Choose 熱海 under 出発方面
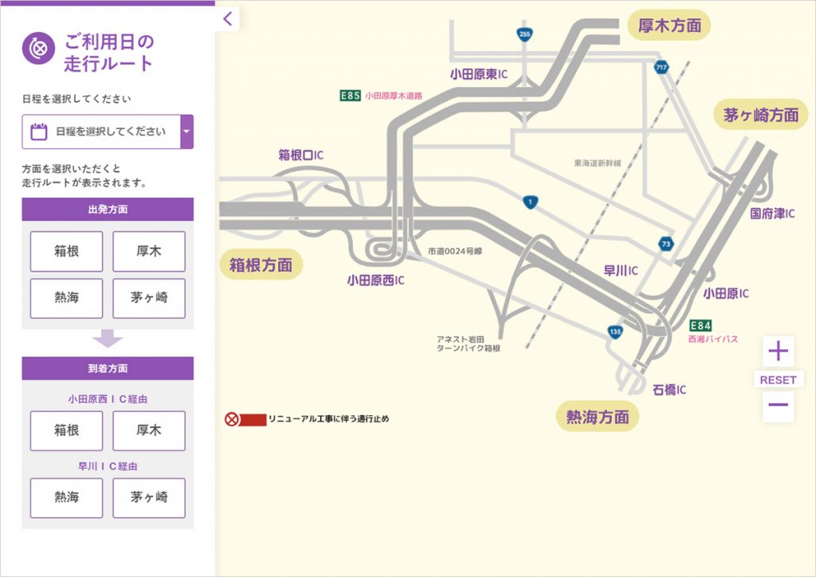Screen dimensions: 816x577 tap(66, 299)
